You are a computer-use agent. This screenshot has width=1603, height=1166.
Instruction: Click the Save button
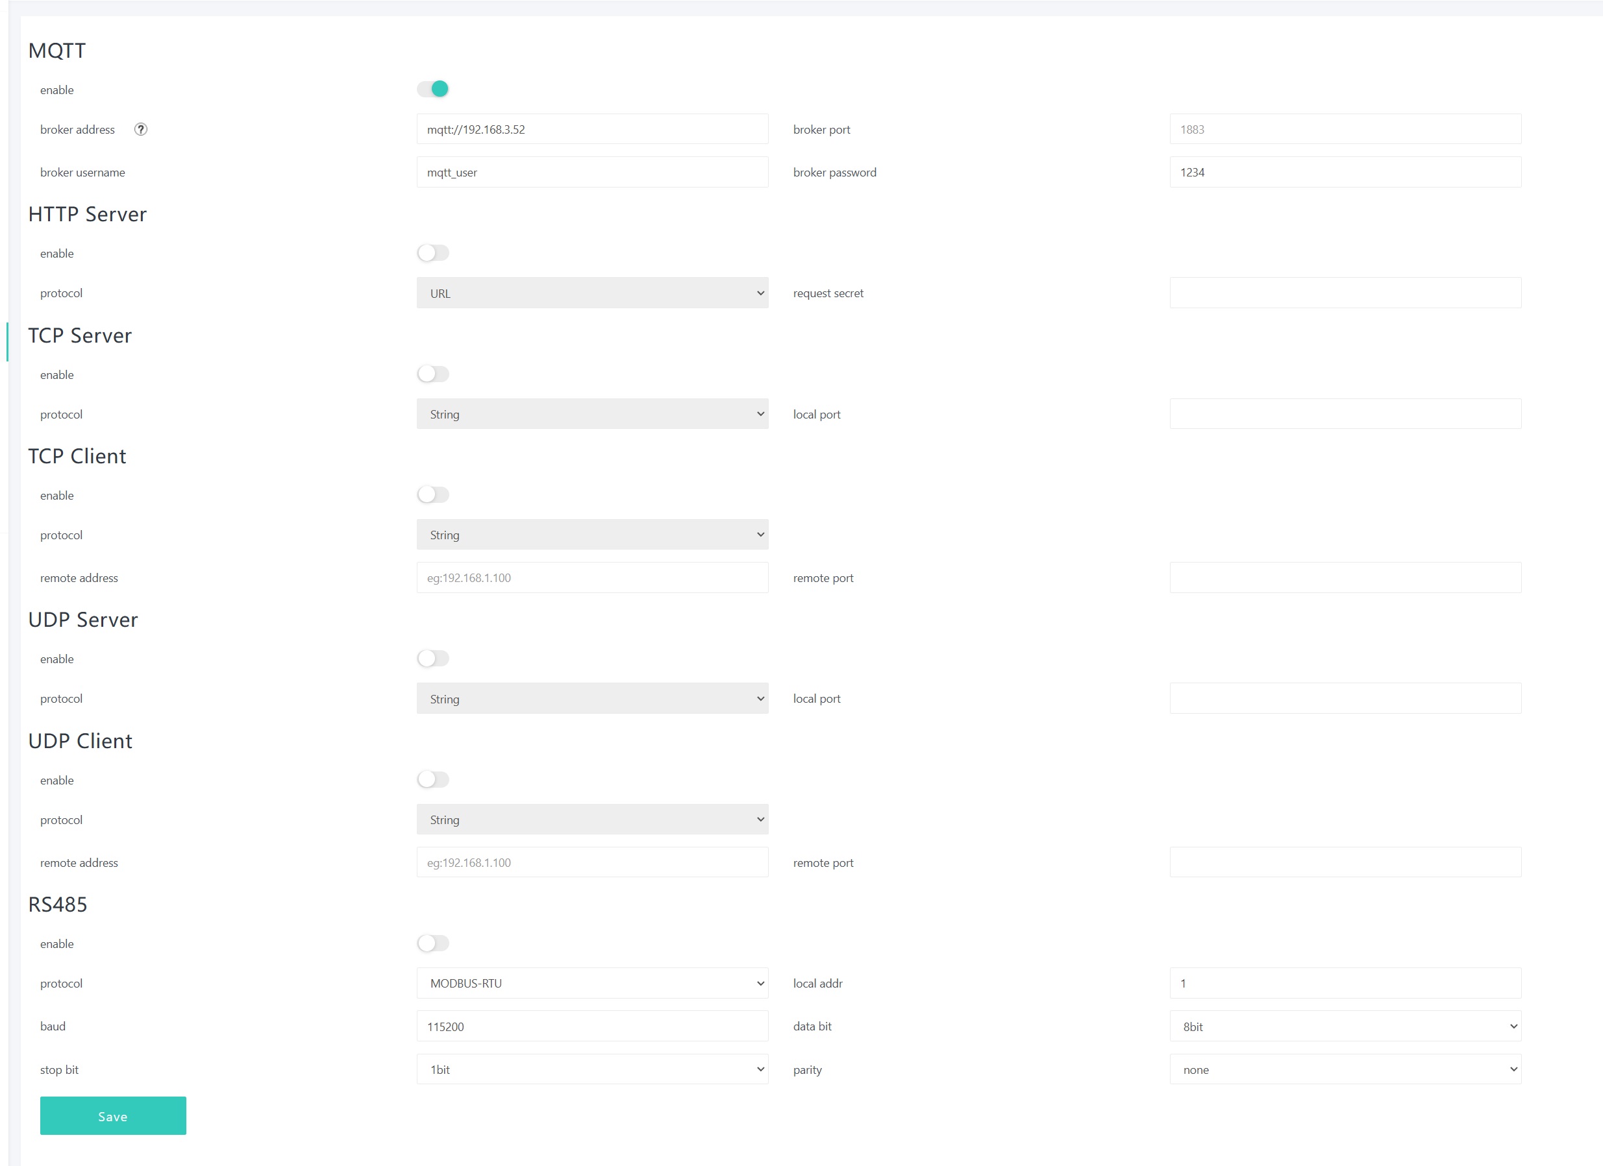coord(113,1116)
